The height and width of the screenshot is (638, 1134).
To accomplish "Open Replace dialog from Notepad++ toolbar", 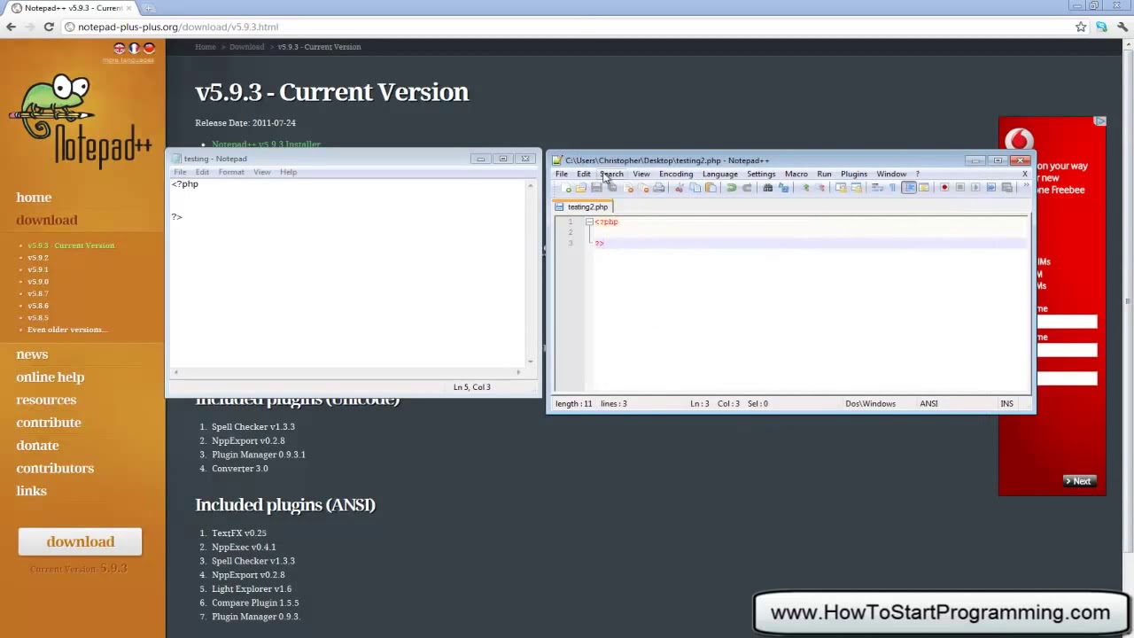I will tap(783, 188).
